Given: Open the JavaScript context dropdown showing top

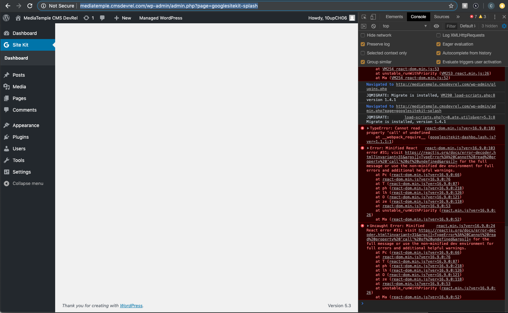Looking at the screenshot, I should pyautogui.click(x=404, y=26).
